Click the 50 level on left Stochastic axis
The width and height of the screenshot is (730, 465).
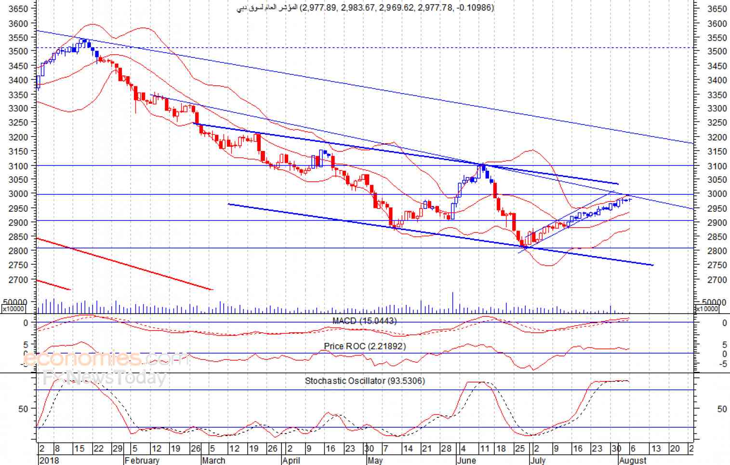[23, 409]
